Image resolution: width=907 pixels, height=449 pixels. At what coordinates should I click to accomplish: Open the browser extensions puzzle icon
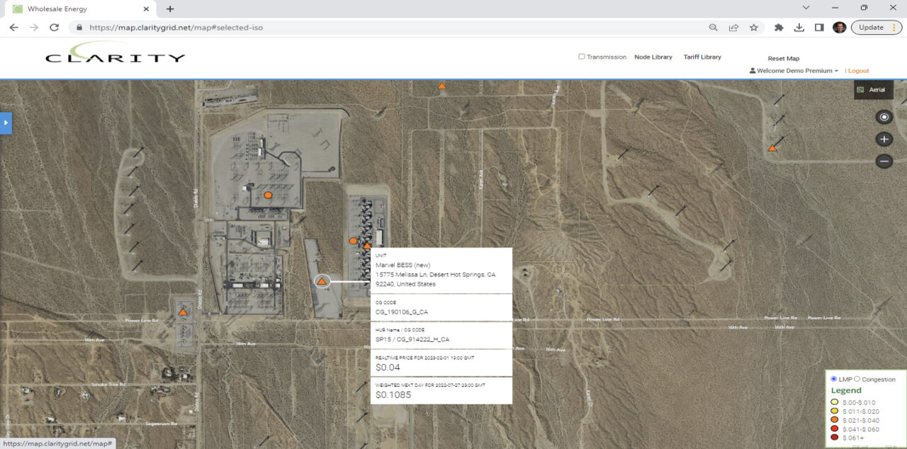[779, 28]
